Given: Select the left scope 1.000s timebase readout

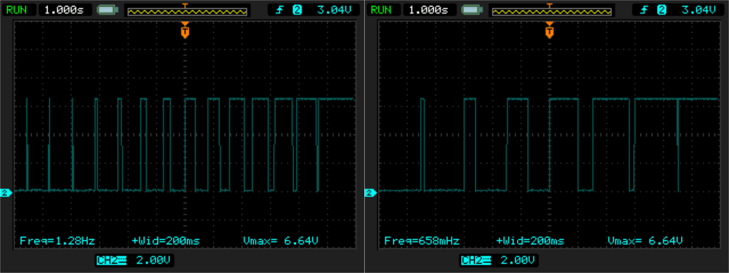Looking at the screenshot, I should [x=65, y=10].
